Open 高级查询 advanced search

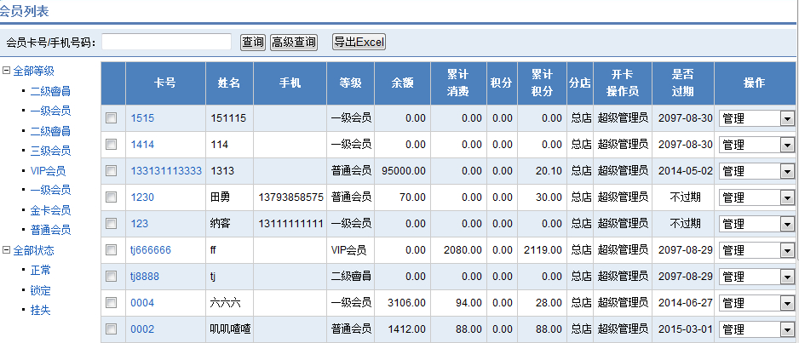pyautogui.click(x=293, y=42)
